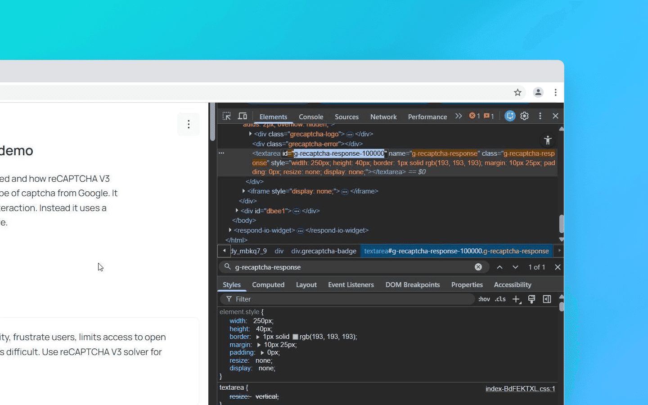Select the Computed sub-tab
648x405 pixels.
pyautogui.click(x=268, y=285)
